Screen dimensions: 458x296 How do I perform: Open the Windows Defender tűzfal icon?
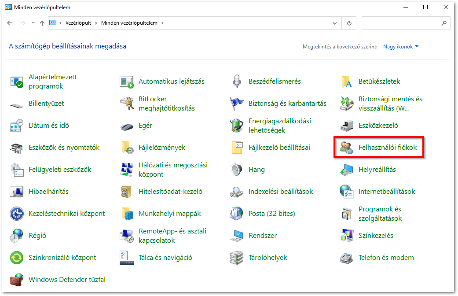coord(17,280)
